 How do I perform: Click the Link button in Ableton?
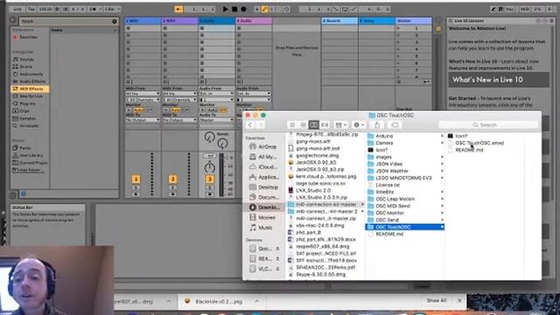(x=17, y=9)
